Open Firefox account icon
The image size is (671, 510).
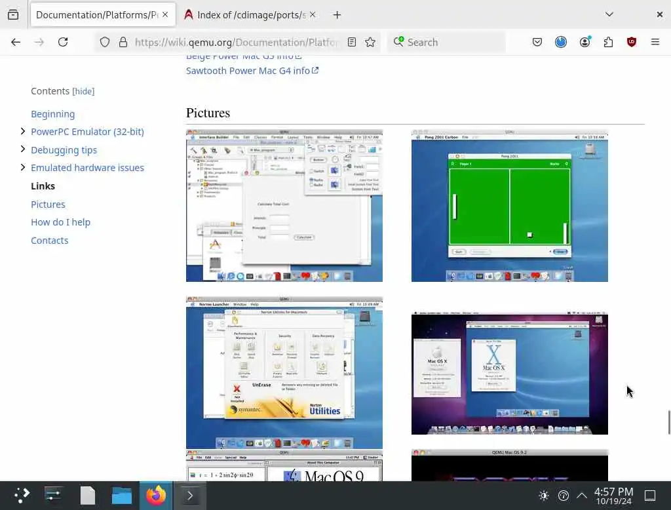click(x=585, y=42)
